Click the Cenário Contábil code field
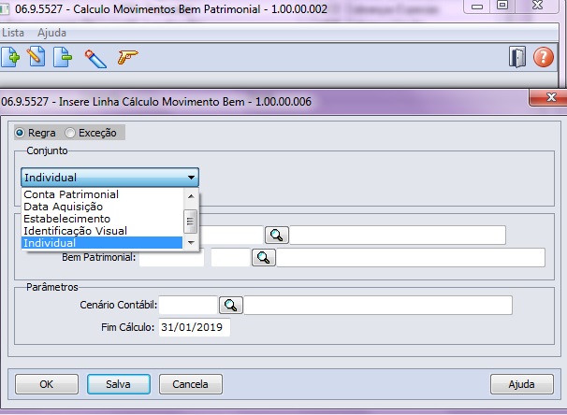 click(188, 306)
